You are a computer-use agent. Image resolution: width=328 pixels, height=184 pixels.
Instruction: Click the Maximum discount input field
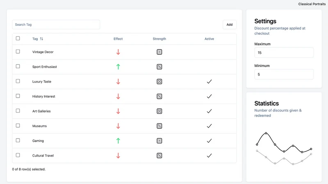click(284, 53)
